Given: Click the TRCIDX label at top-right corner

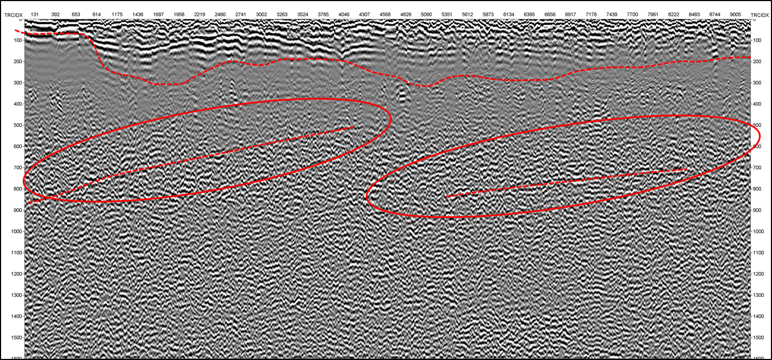Looking at the screenshot, I should (x=759, y=15).
